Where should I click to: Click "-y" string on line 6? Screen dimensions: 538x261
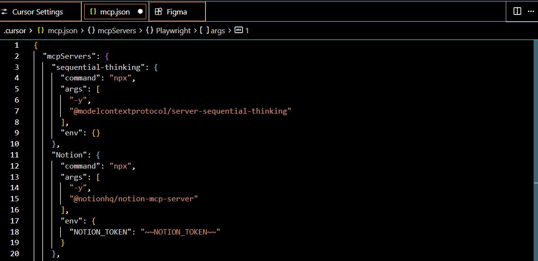point(78,100)
